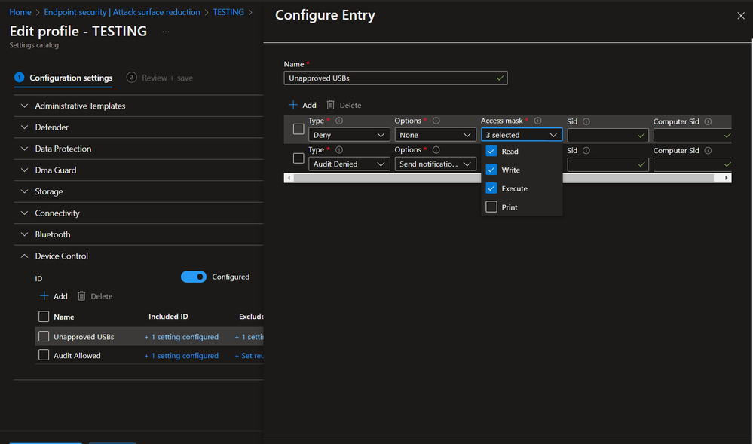Open the Options info icon in the Audit Denied row

point(436,150)
